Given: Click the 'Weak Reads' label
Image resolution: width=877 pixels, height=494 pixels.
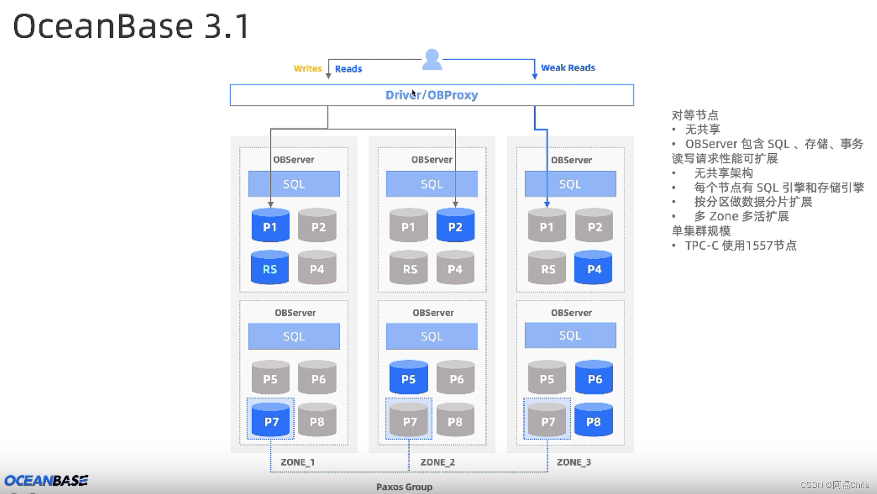Looking at the screenshot, I should pyautogui.click(x=568, y=68).
